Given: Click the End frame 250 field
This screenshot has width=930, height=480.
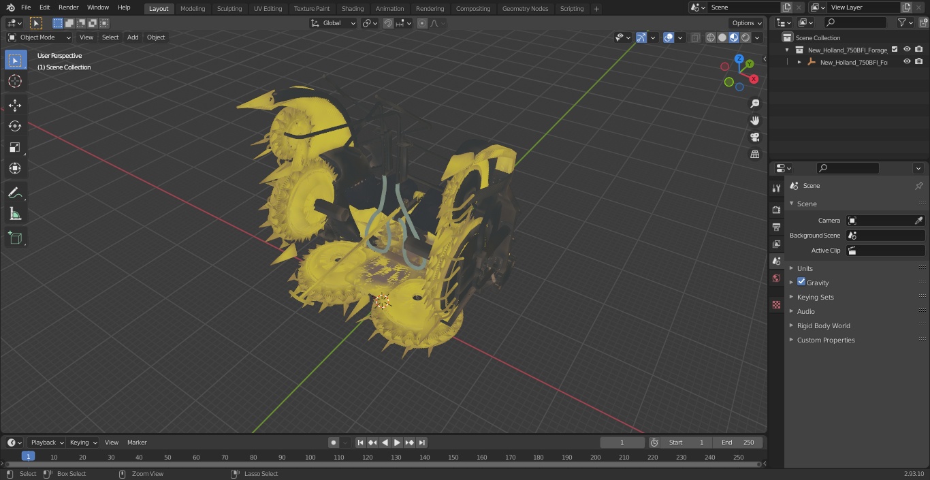Looking at the screenshot, I should [x=737, y=443].
